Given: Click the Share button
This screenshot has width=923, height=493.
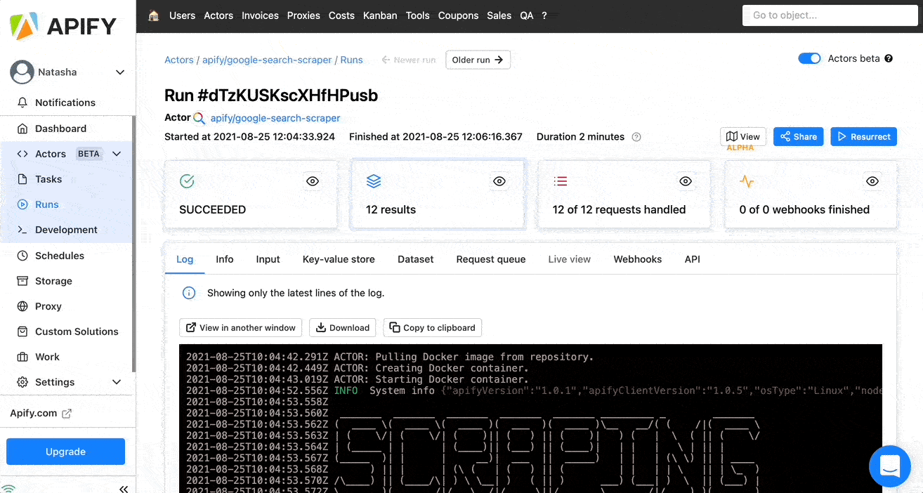Looking at the screenshot, I should 798,137.
